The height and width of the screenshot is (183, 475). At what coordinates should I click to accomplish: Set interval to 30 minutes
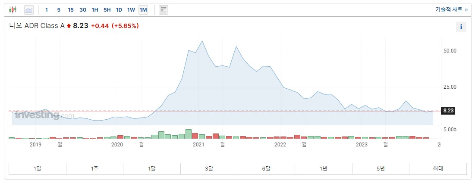point(83,9)
